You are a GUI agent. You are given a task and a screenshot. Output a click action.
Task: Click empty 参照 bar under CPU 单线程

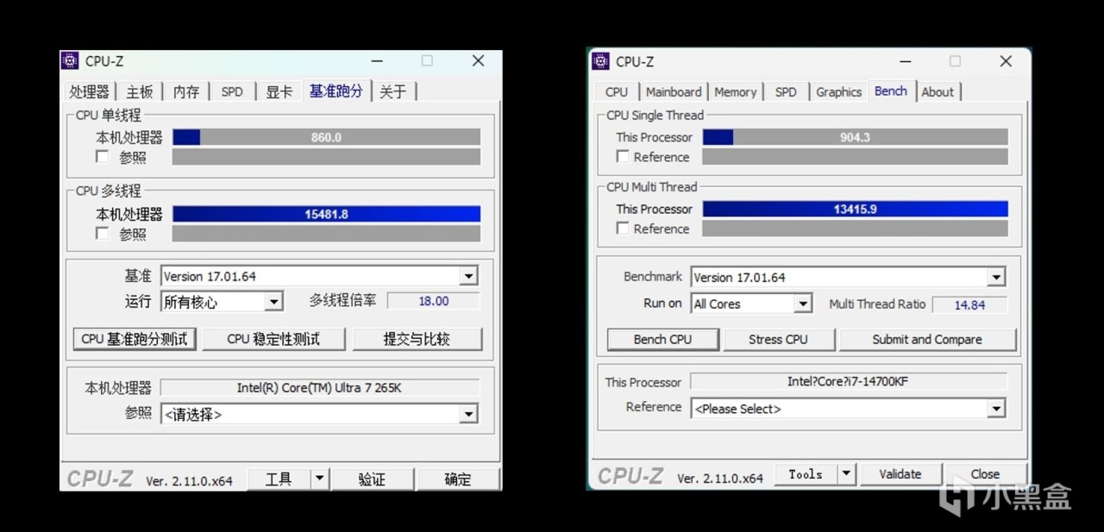[x=326, y=157]
